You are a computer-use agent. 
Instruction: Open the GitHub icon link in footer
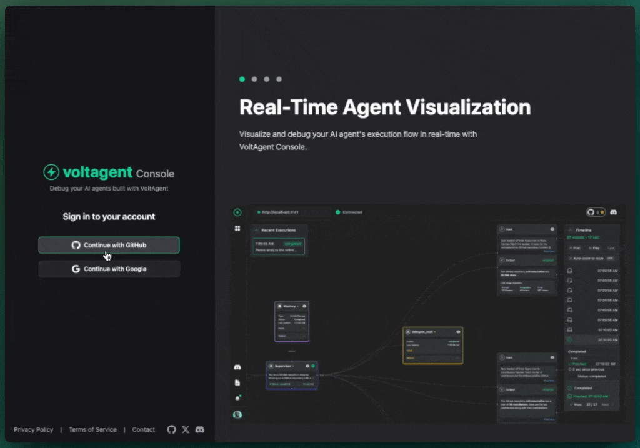pos(172,429)
